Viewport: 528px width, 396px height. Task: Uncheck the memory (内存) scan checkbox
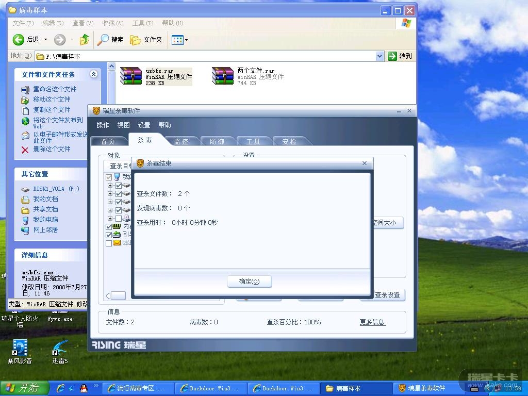coord(109,227)
